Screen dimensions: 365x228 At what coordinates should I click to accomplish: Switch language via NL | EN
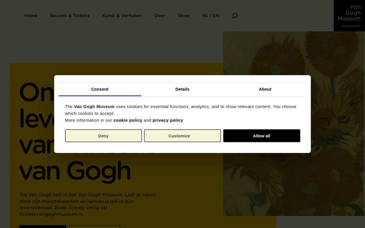tap(211, 16)
